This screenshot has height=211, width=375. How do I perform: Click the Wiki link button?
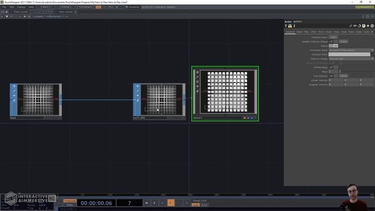[46, 7]
